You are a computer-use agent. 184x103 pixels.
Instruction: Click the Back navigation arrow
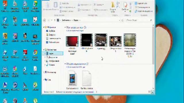[45, 20]
